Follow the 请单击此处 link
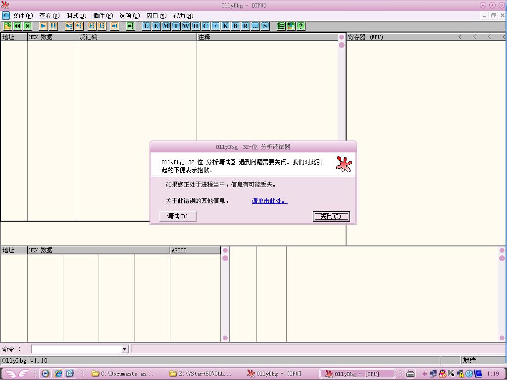The height and width of the screenshot is (380, 507). 269,201
